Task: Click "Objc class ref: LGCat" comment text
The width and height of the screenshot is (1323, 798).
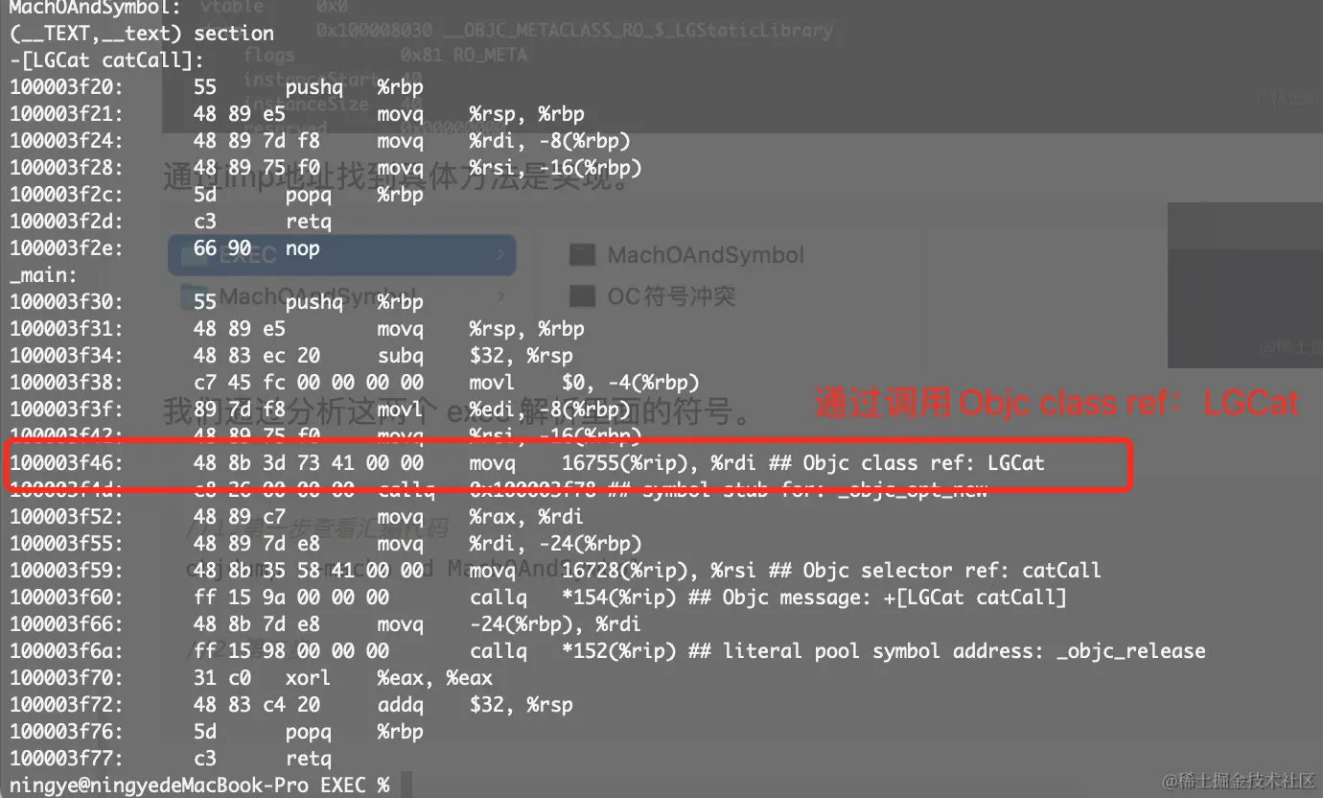Action: click(x=923, y=463)
